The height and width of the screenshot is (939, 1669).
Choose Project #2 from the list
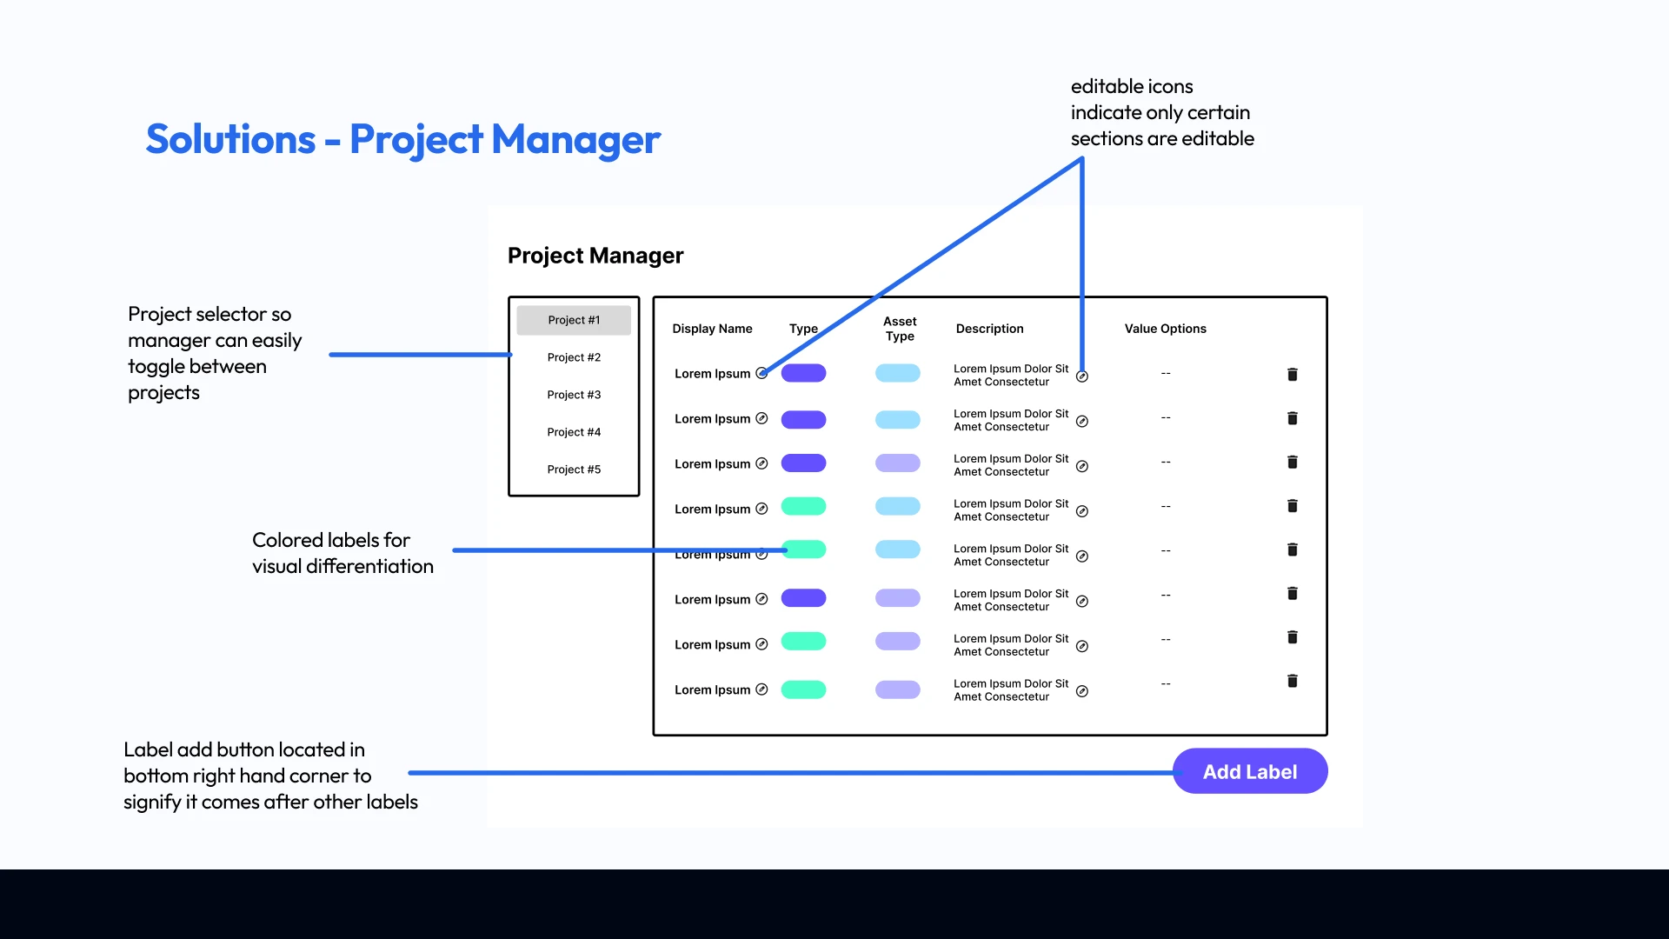click(x=574, y=357)
